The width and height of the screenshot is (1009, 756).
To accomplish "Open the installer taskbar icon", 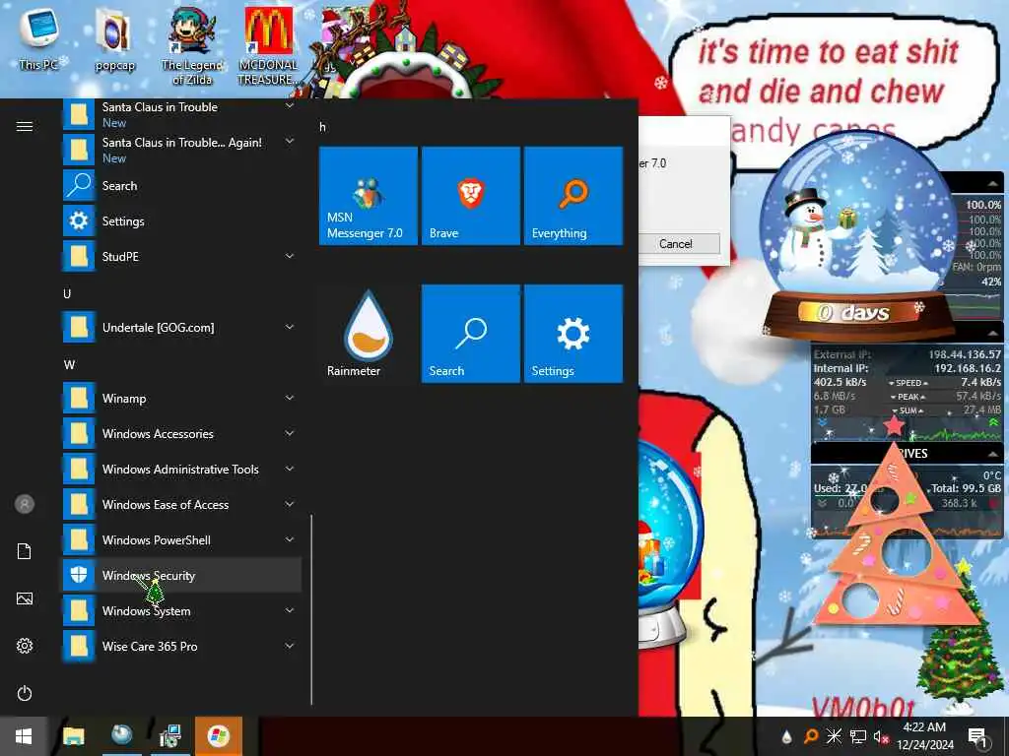I will pyautogui.click(x=169, y=736).
